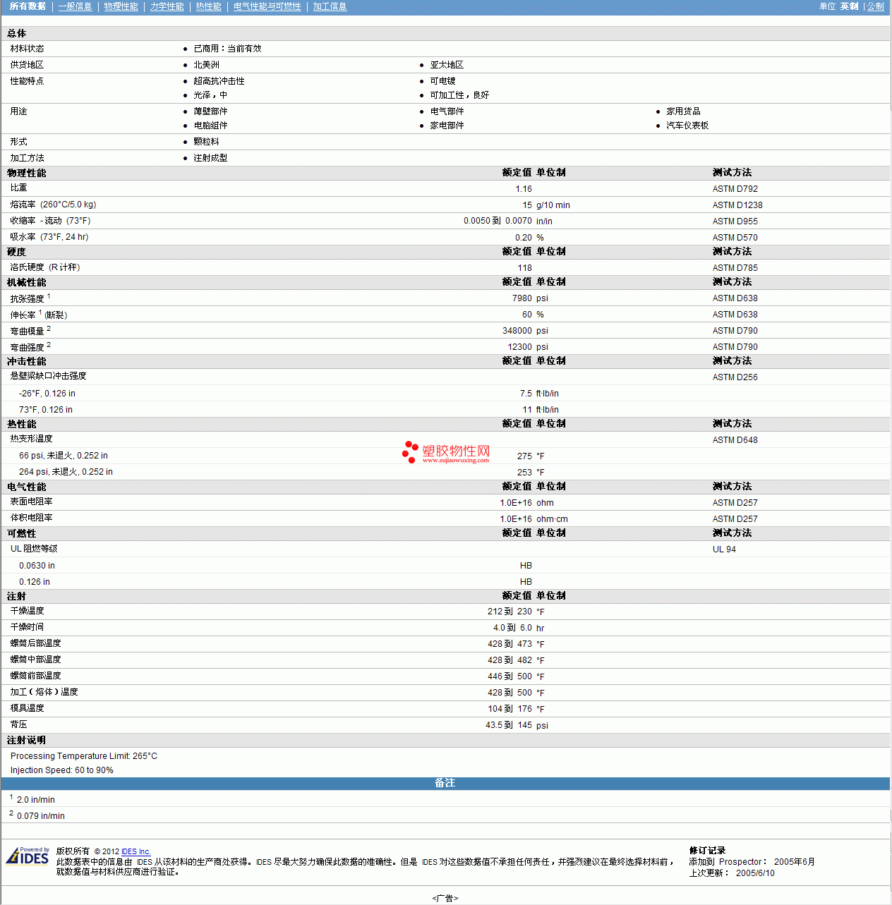Click ASTM D1238 test method

[737, 205]
